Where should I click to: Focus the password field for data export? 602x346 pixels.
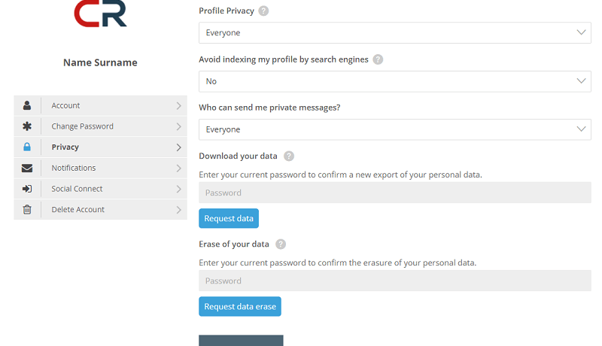pyautogui.click(x=394, y=193)
